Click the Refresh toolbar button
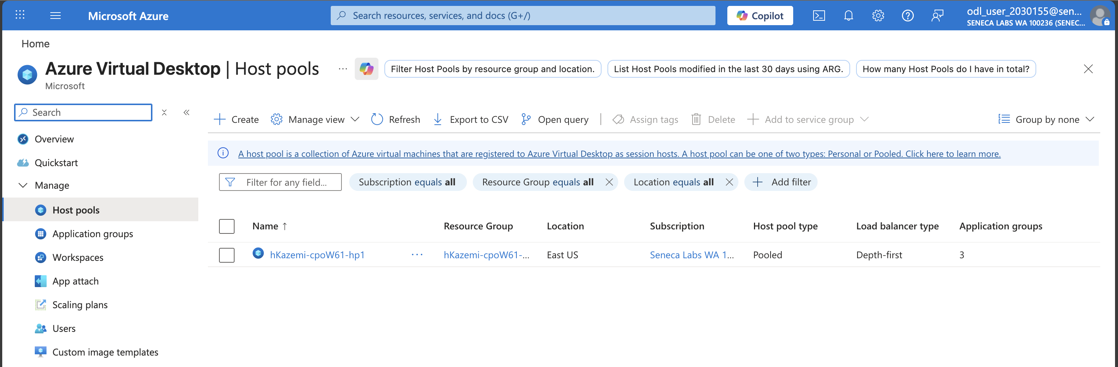This screenshot has height=367, width=1118. [395, 119]
